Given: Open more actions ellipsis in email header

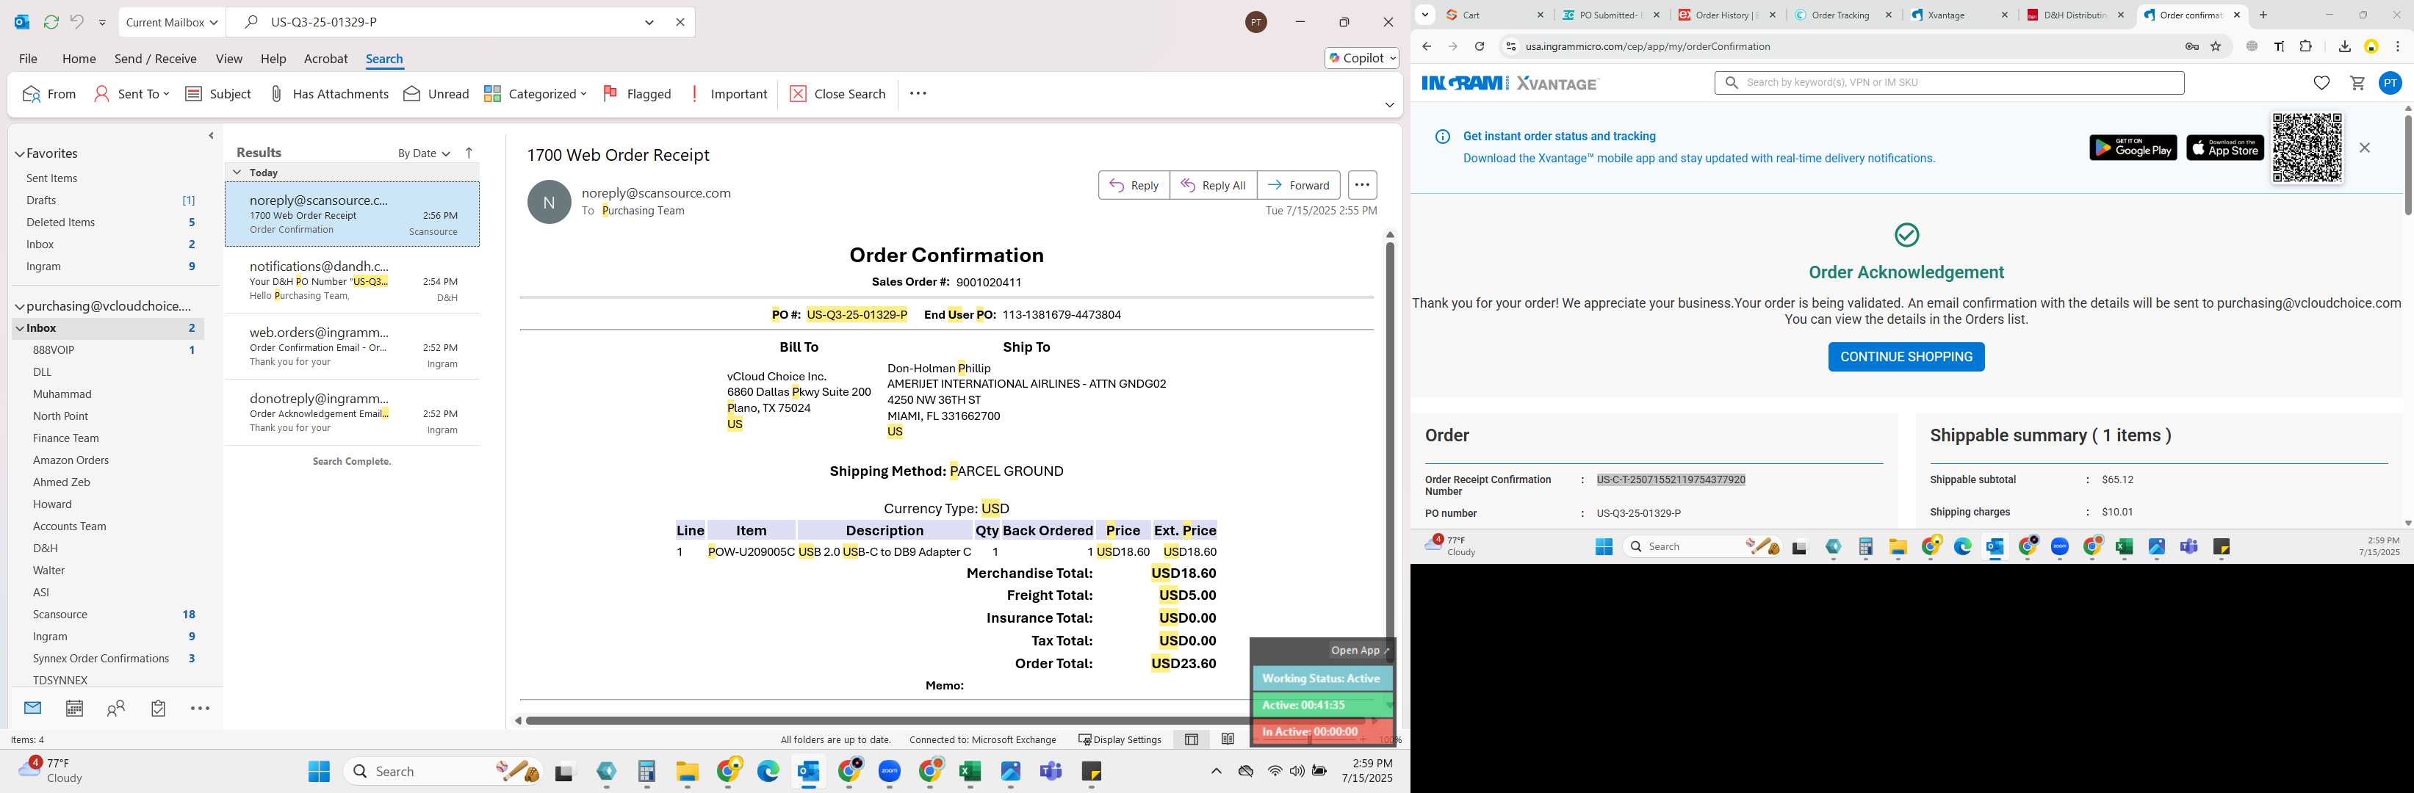Looking at the screenshot, I should coord(1363,184).
